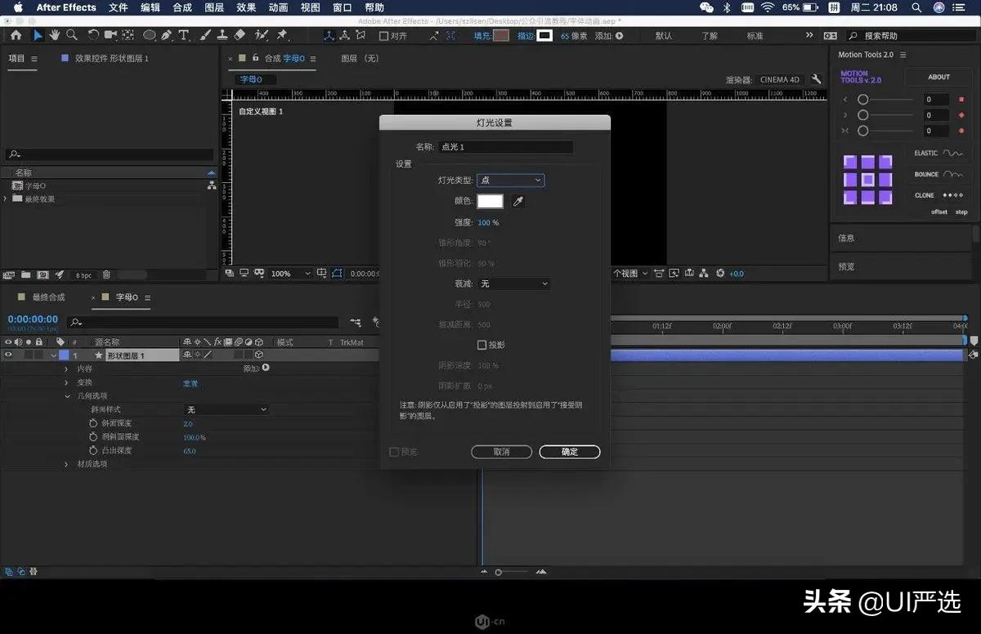Image resolution: width=981 pixels, height=634 pixels.
Task: Click the 名称 name field showing 点光 1
Action: (x=504, y=146)
